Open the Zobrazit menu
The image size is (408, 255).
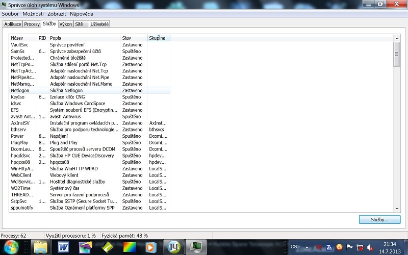click(x=57, y=14)
